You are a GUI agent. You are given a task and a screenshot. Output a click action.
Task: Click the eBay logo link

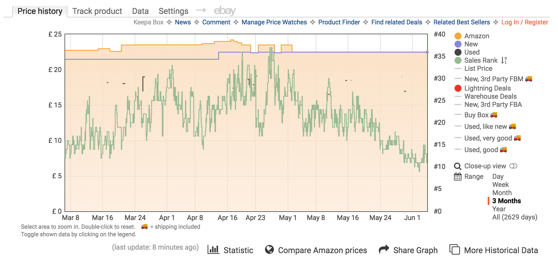tap(225, 11)
